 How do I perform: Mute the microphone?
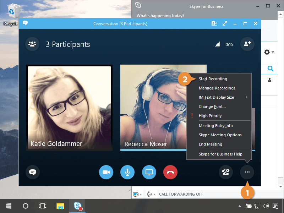coord(127,172)
